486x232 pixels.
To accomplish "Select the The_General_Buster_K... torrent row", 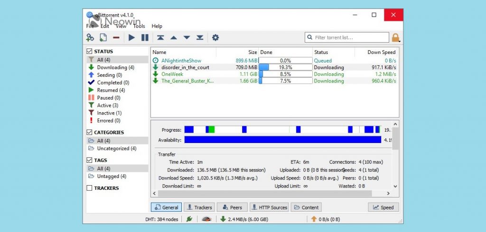I will click(274, 81).
